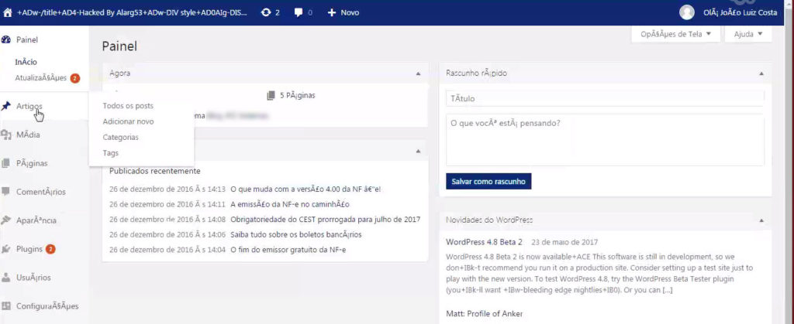Expand the Ajuda help dropdown

point(748,34)
